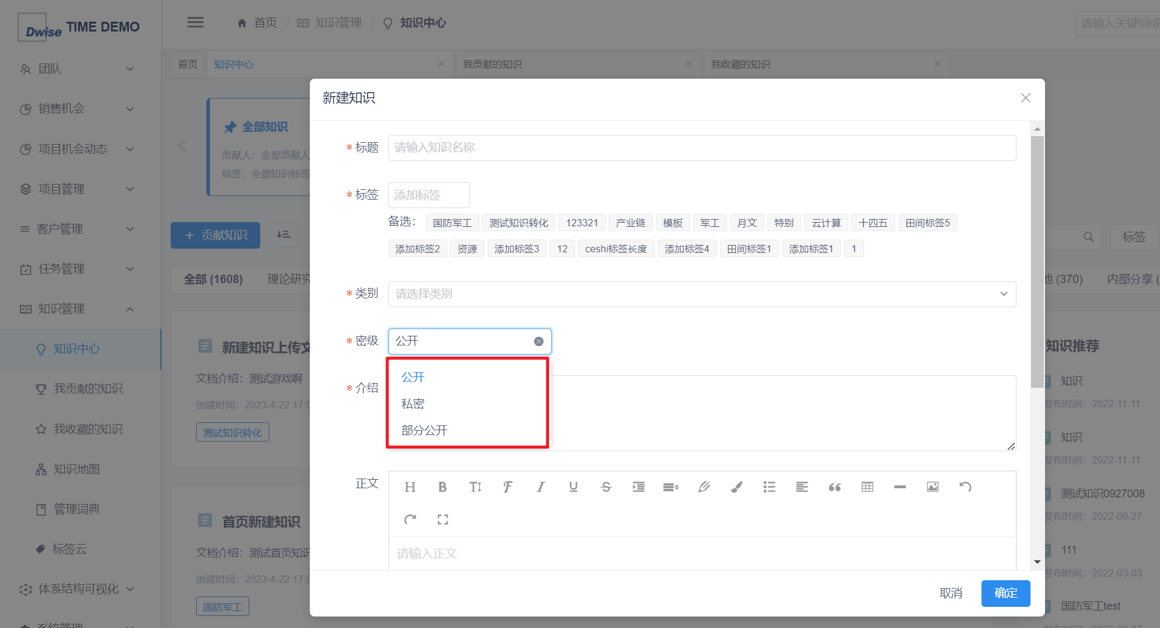This screenshot has height=628, width=1160.
Task: Insert an image into the content
Action: [x=932, y=487]
